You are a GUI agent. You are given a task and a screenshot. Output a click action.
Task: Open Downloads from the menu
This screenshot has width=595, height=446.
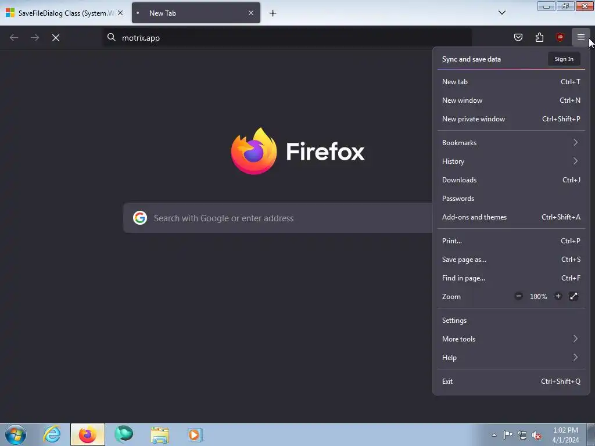511,180
